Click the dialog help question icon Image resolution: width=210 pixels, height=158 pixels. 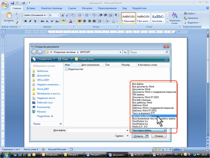(166, 59)
